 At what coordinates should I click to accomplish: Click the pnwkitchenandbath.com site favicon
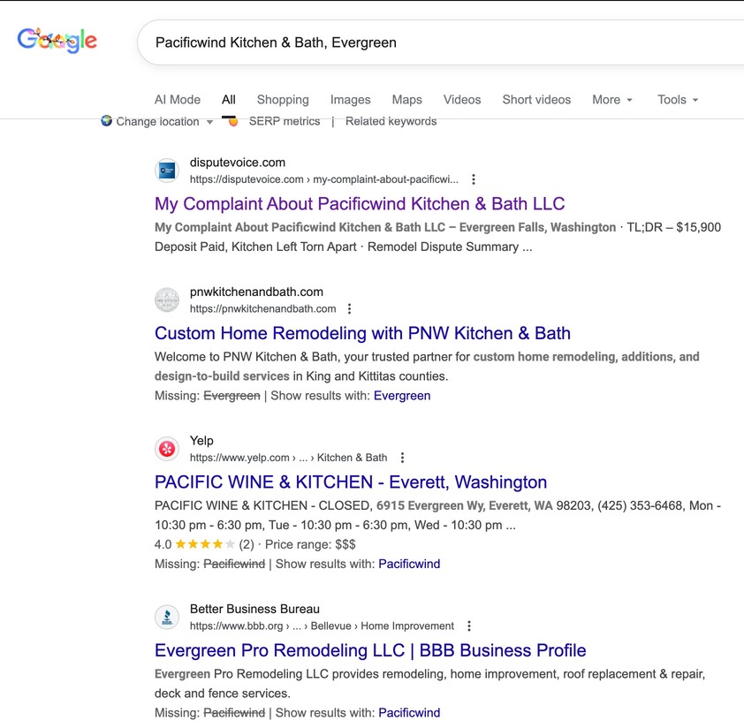pos(167,300)
